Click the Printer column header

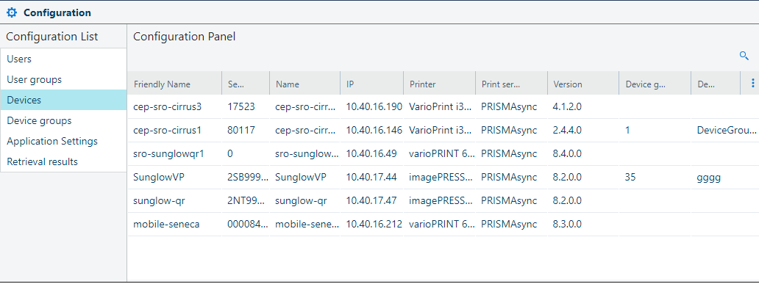440,84
